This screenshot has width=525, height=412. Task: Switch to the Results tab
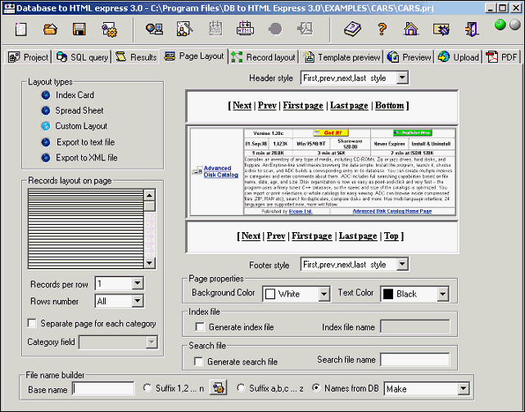(x=136, y=57)
